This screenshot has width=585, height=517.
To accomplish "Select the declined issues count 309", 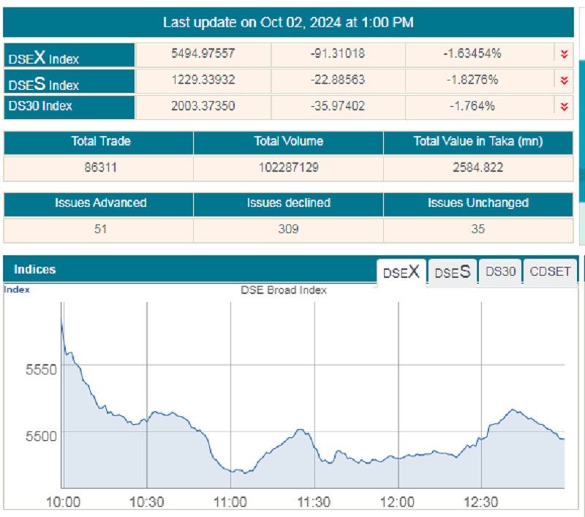I will pos(288,229).
